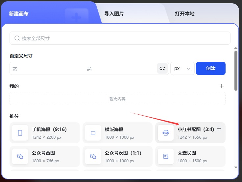Click the landscape rectangle icon of 横版海报
Viewport: 242px width, 182px height.
pos(93,133)
